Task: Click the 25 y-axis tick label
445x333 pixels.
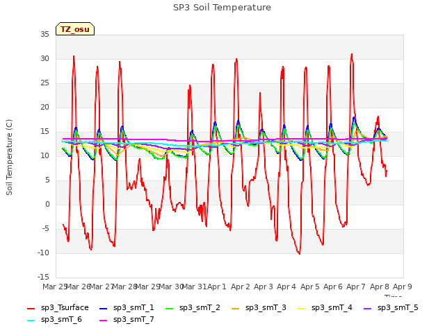Action: (44, 83)
